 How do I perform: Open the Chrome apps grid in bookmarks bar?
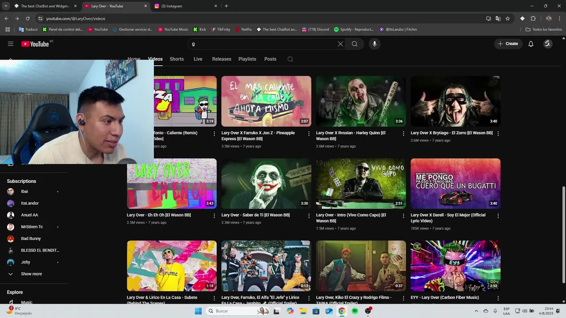[8, 30]
